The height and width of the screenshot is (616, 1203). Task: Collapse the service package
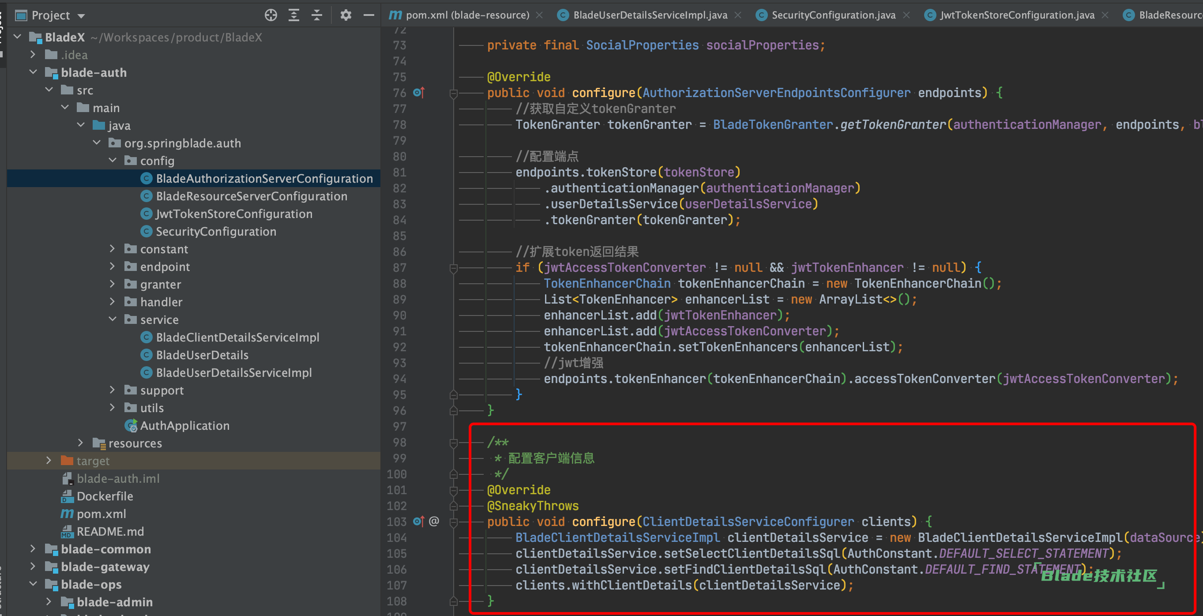pyautogui.click(x=113, y=319)
